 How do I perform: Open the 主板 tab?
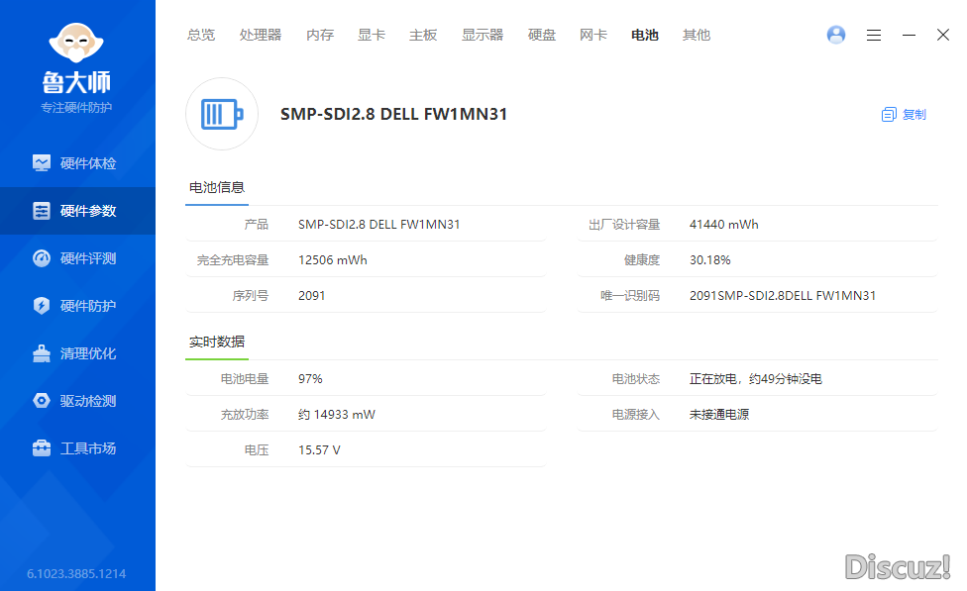[423, 35]
